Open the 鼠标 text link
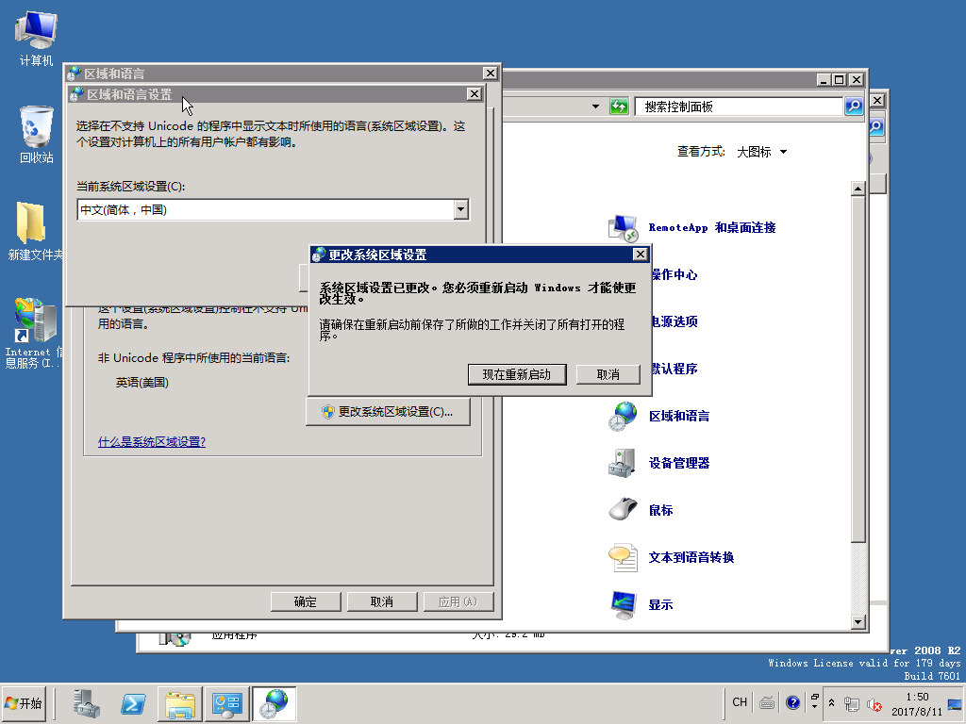The width and height of the screenshot is (966, 724). tap(660, 510)
